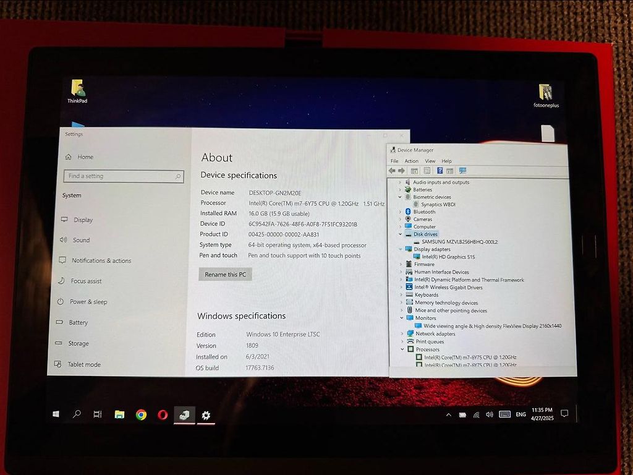Open Notifications & actions settings
This screenshot has width=633, height=475.
click(95, 260)
